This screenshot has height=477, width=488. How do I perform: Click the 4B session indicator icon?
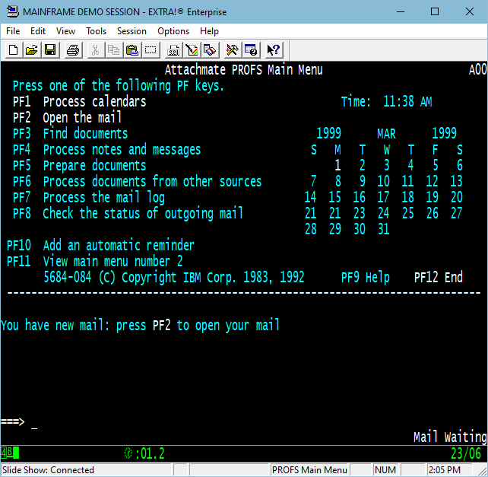pyautogui.click(x=10, y=453)
